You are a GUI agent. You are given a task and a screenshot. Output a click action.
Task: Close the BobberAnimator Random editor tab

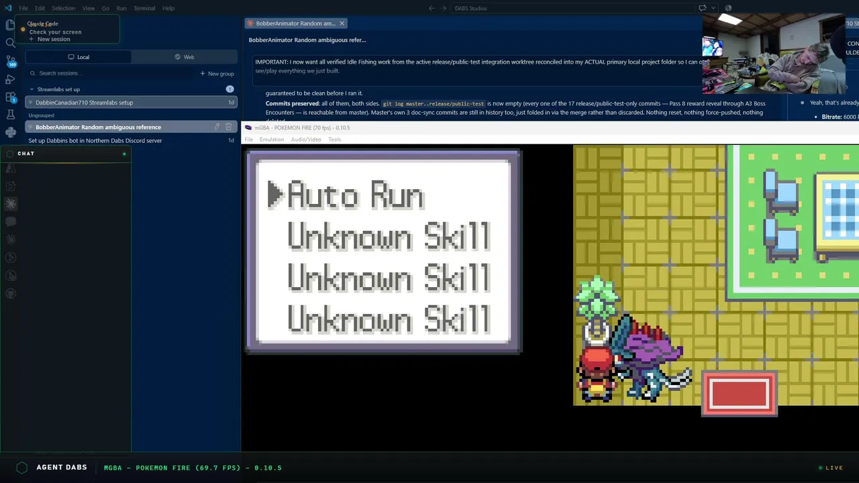coord(342,23)
